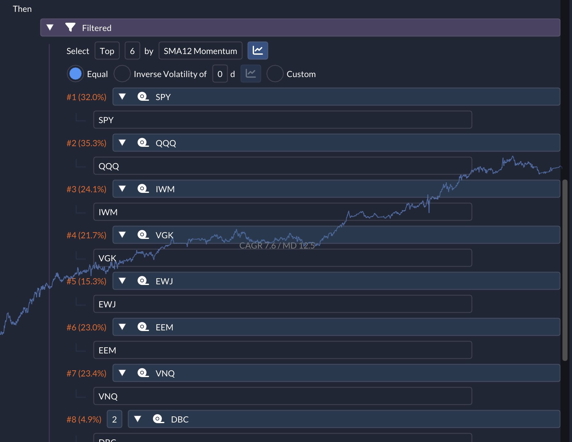This screenshot has height=442, width=572.
Task: Click the QQQ group header name
Action: [x=166, y=143]
